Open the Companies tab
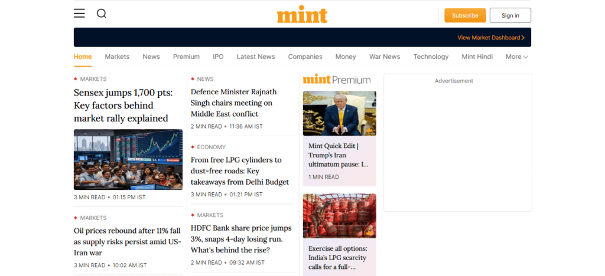The width and height of the screenshot is (605, 276). point(305,57)
